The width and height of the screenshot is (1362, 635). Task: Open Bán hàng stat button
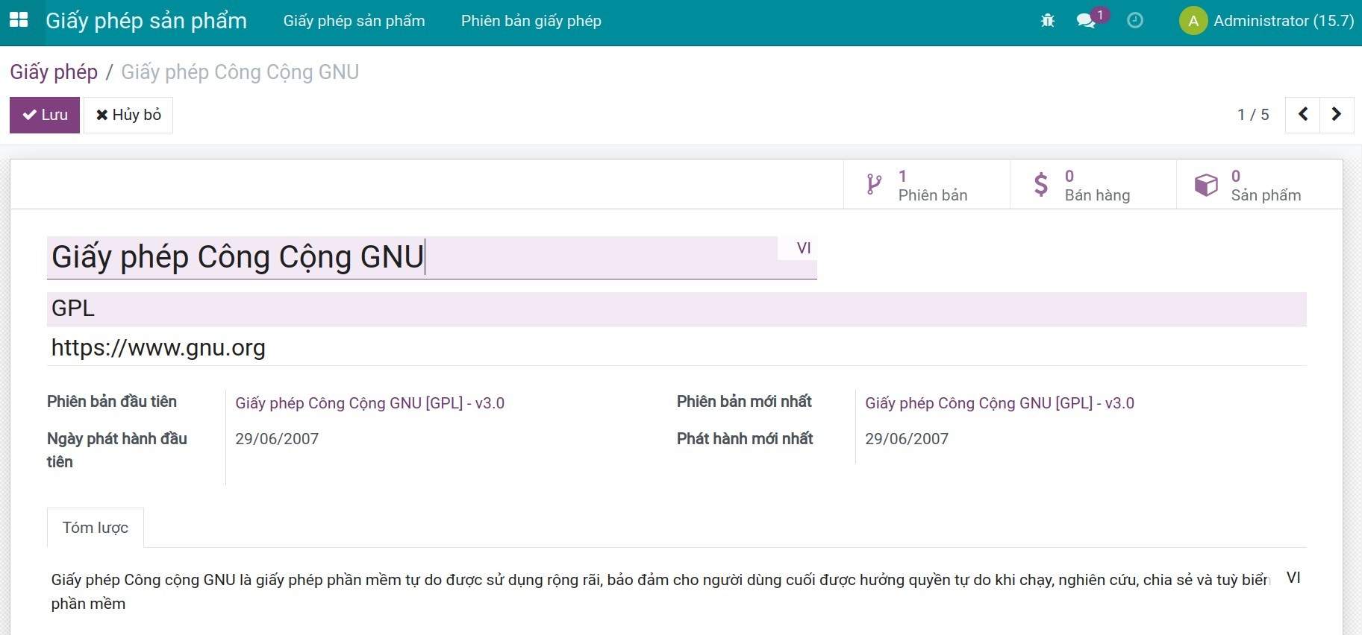[x=1093, y=185]
